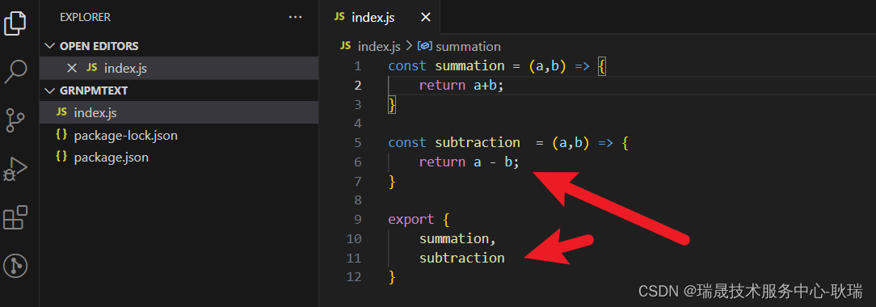Click line number 12 in gutter
The image size is (876, 307).
pos(354,276)
